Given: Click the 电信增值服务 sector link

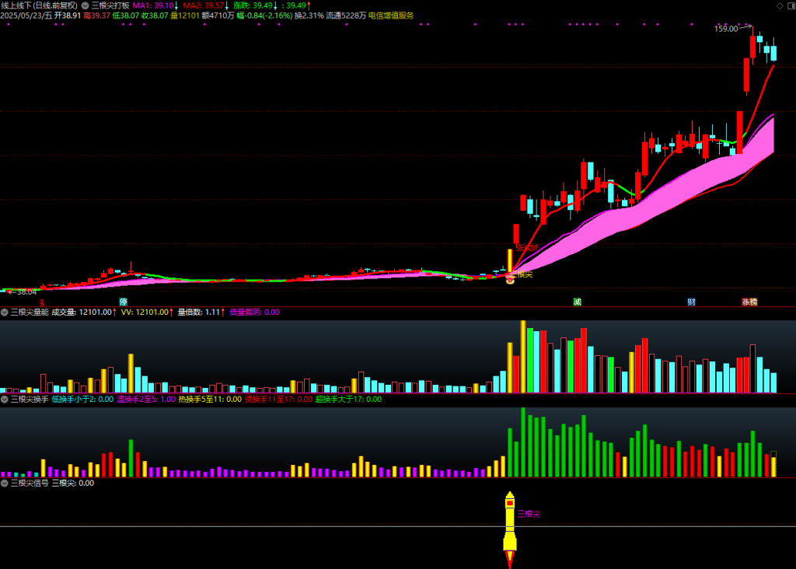Looking at the screenshot, I should tap(391, 15).
